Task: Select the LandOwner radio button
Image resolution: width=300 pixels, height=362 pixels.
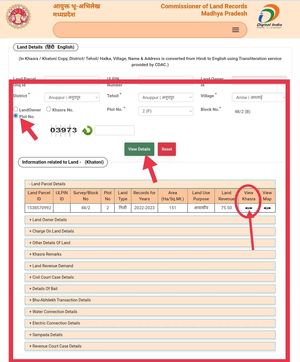Action: pyautogui.click(x=16, y=109)
